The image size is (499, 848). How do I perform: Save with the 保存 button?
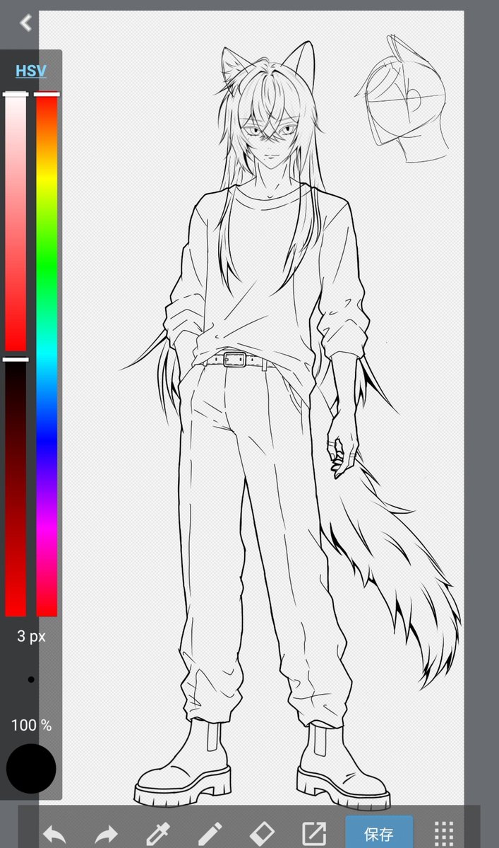(379, 832)
